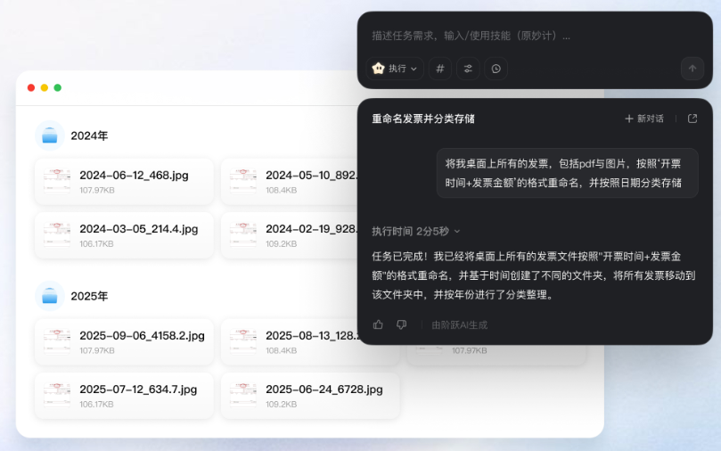Screen dimensions: 721x451
Task: Give a thumbs-down to the response
Action: pyautogui.click(x=401, y=324)
